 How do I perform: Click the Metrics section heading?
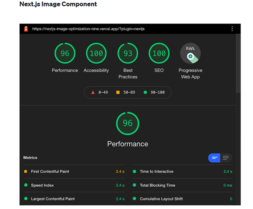30,158
